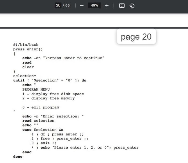Click the 'selection=' assignment line
188x163 pixels.
coord(25,76)
